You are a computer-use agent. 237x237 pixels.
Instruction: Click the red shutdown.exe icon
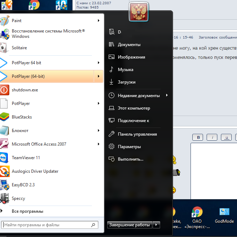[x=4, y=90]
